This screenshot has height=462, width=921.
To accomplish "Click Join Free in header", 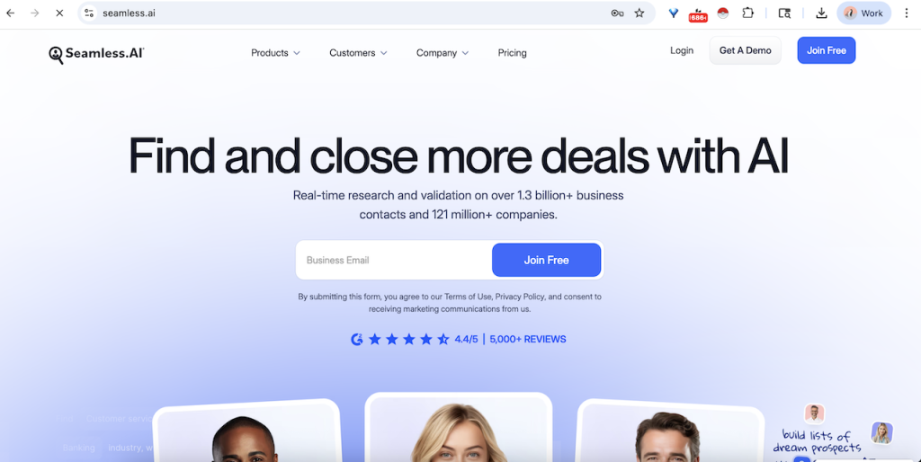I will 827,50.
